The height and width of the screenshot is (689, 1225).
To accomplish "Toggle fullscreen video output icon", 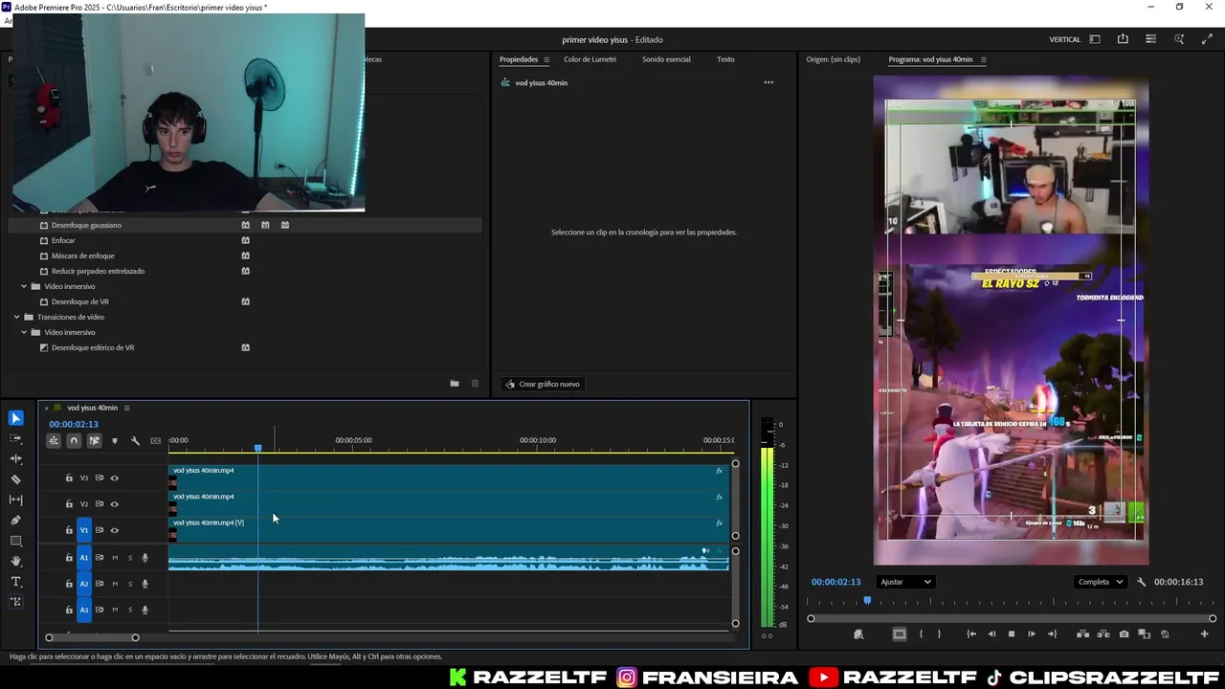I will click(x=1207, y=39).
